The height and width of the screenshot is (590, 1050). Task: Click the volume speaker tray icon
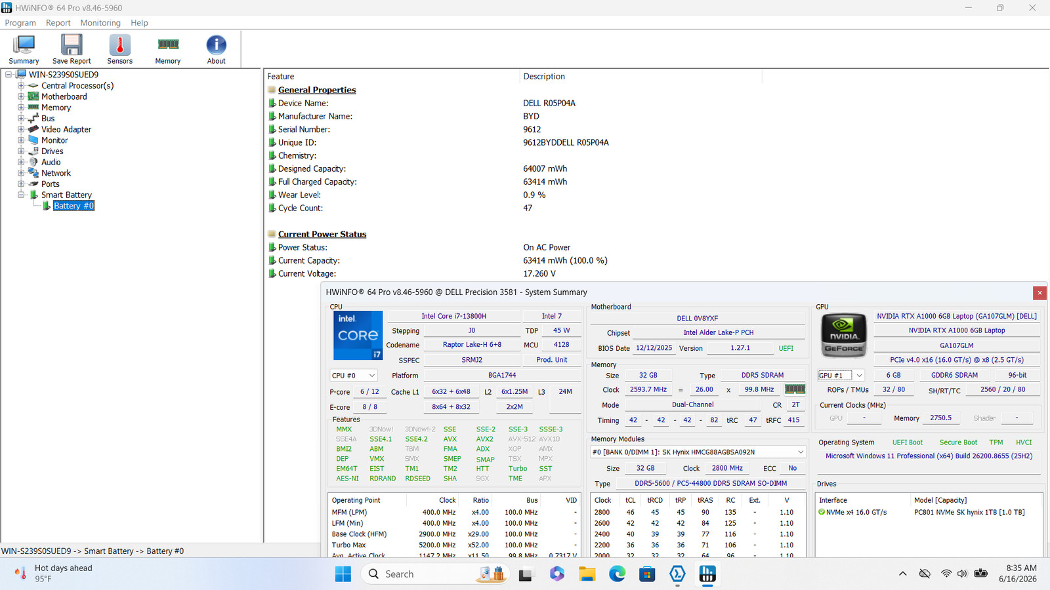pyautogui.click(x=962, y=574)
